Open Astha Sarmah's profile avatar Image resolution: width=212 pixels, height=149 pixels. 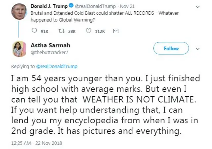(19, 49)
